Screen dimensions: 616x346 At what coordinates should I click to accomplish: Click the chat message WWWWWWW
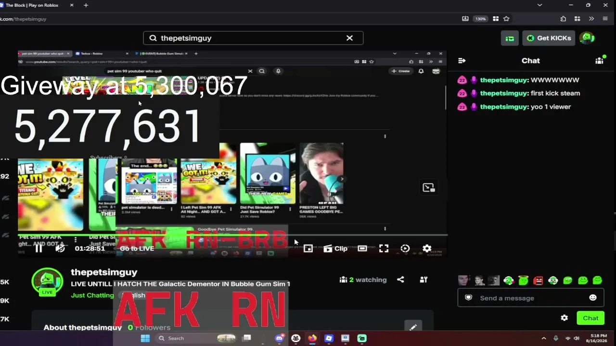555,80
